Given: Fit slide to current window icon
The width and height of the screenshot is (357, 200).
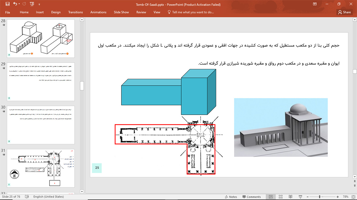Looking at the screenshot, I should click(353, 197).
